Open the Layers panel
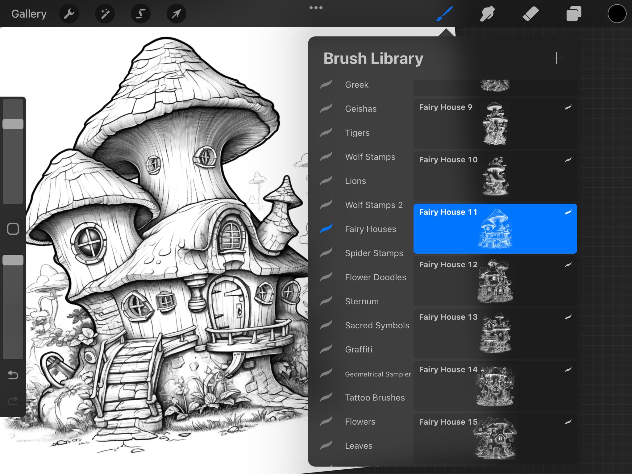Viewport: 632px width, 474px height. pyautogui.click(x=574, y=14)
